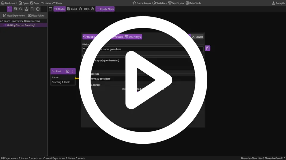Image resolution: width=286 pixels, height=160 pixels.
Task: Switch to the Nodes view
Action: [60, 9]
